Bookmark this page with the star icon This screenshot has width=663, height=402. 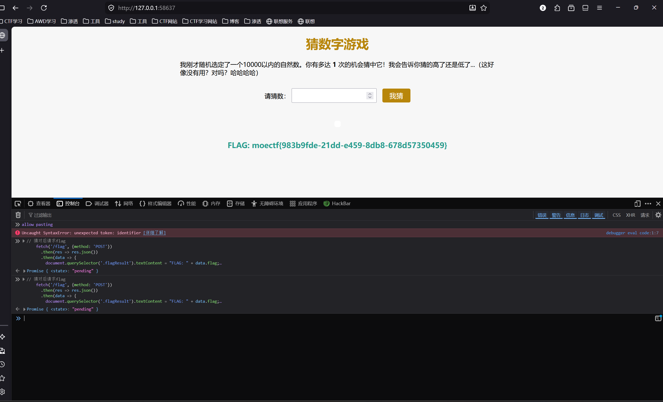(484, 8)
